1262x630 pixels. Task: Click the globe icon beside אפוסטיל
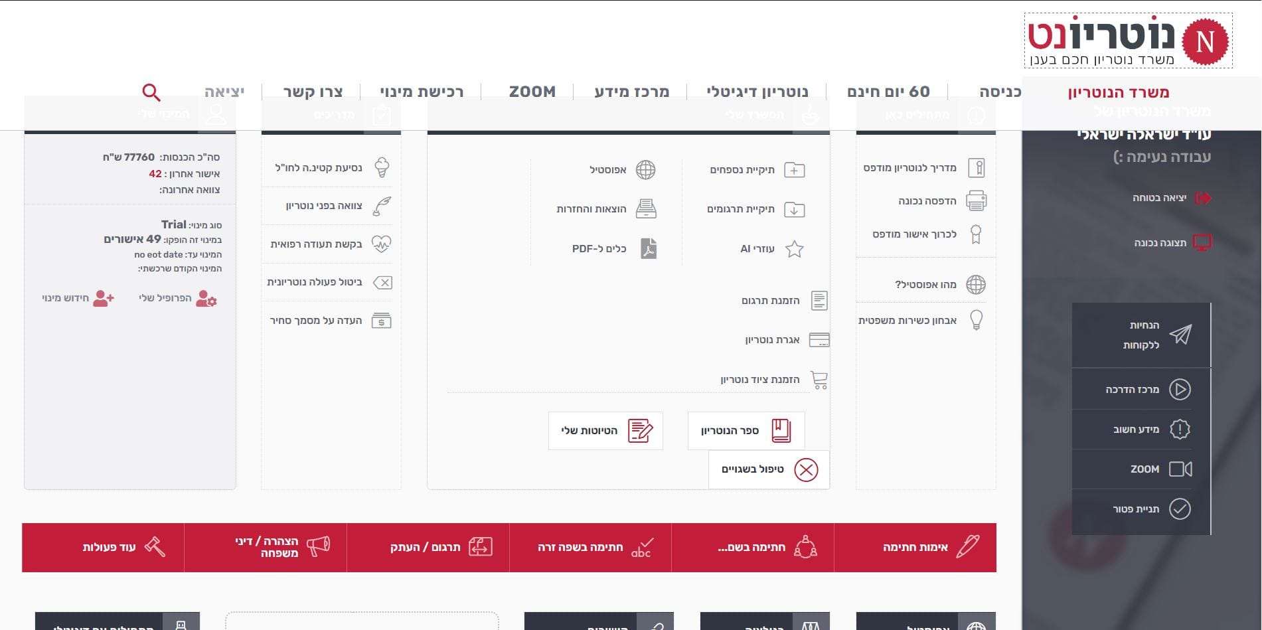click(x=645, y=170)
